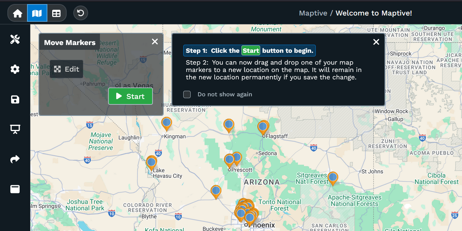Click the Joshua Tree National Park label
The width and height of the screenshot is (462, 231).
(x=85, y=205)
